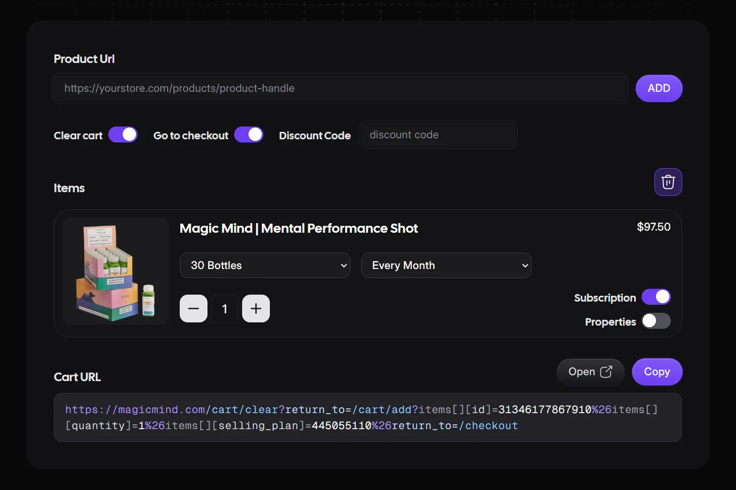Copy the cart URL
The width and height of the screenshot is (736, 490).
pos(657,372)
